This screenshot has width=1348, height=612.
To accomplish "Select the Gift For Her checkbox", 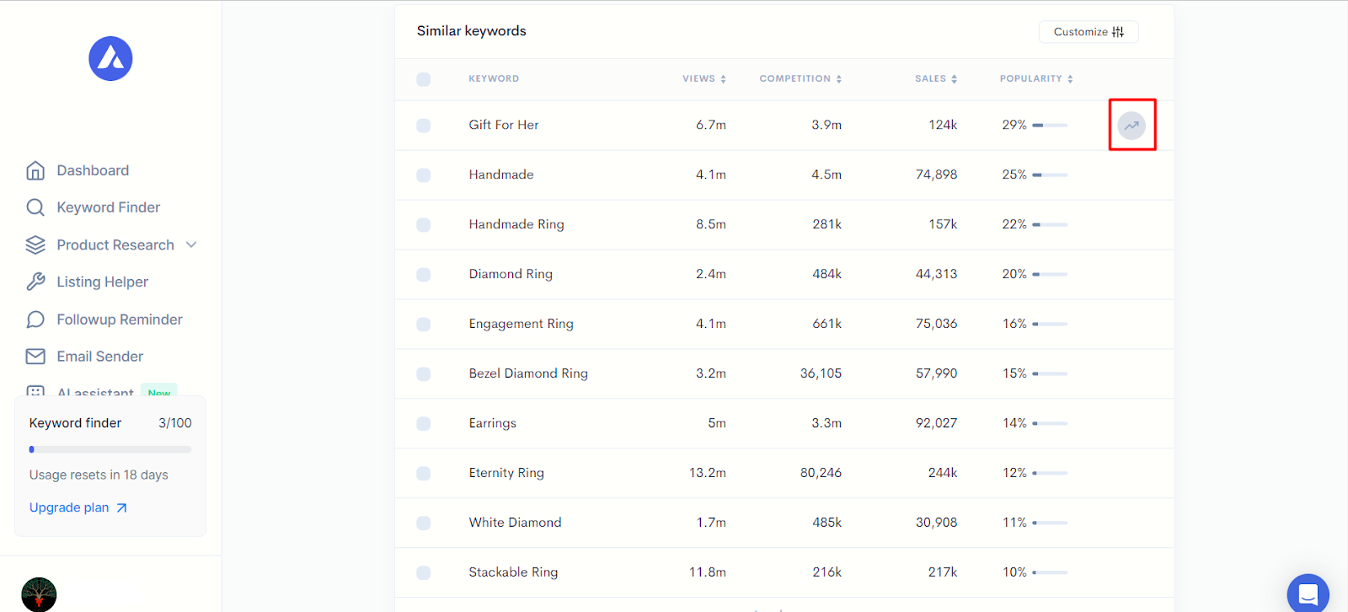I will [x=424, y=126].
